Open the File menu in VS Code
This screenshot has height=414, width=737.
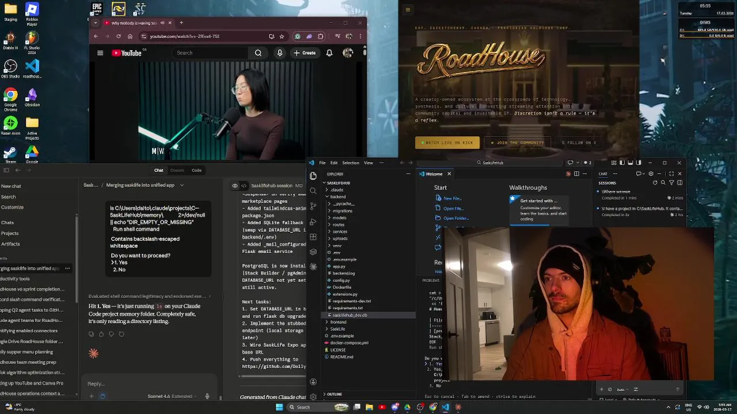pos(322,163)
